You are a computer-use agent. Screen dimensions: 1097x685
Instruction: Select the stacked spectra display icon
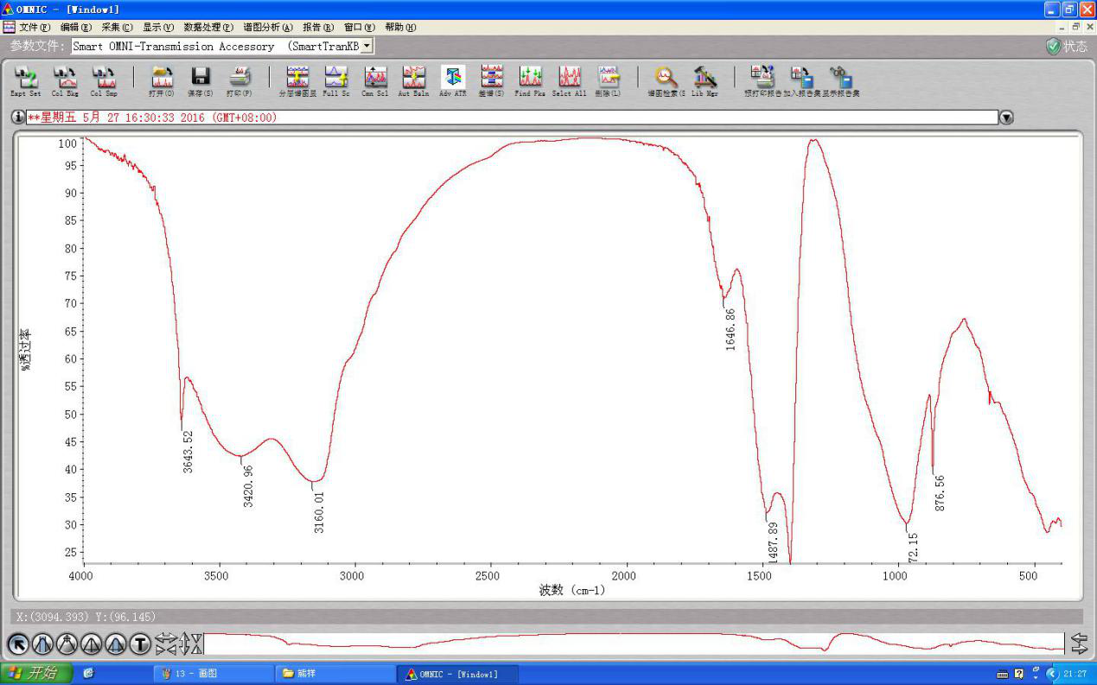297,80
